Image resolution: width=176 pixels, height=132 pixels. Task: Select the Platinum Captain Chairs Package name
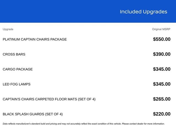(x=35, y=39)
